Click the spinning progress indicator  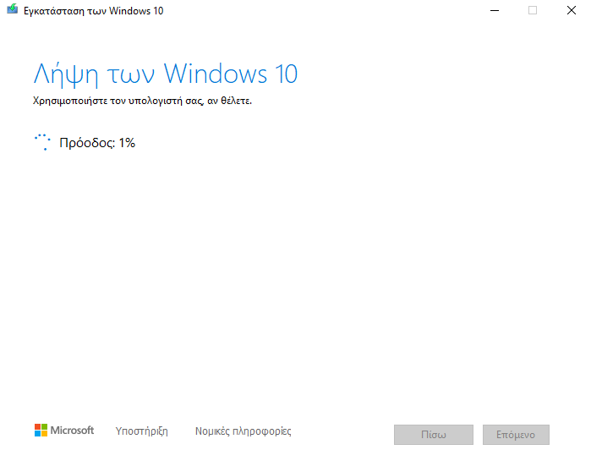pyautogui.click(x=42, y=142)
